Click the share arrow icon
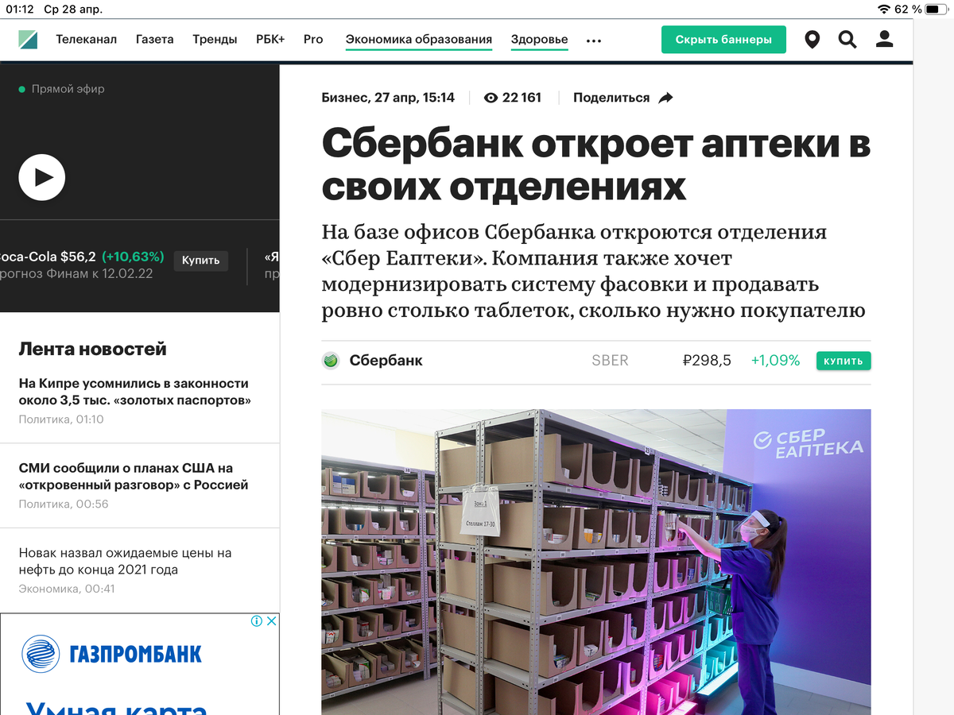 666,98
